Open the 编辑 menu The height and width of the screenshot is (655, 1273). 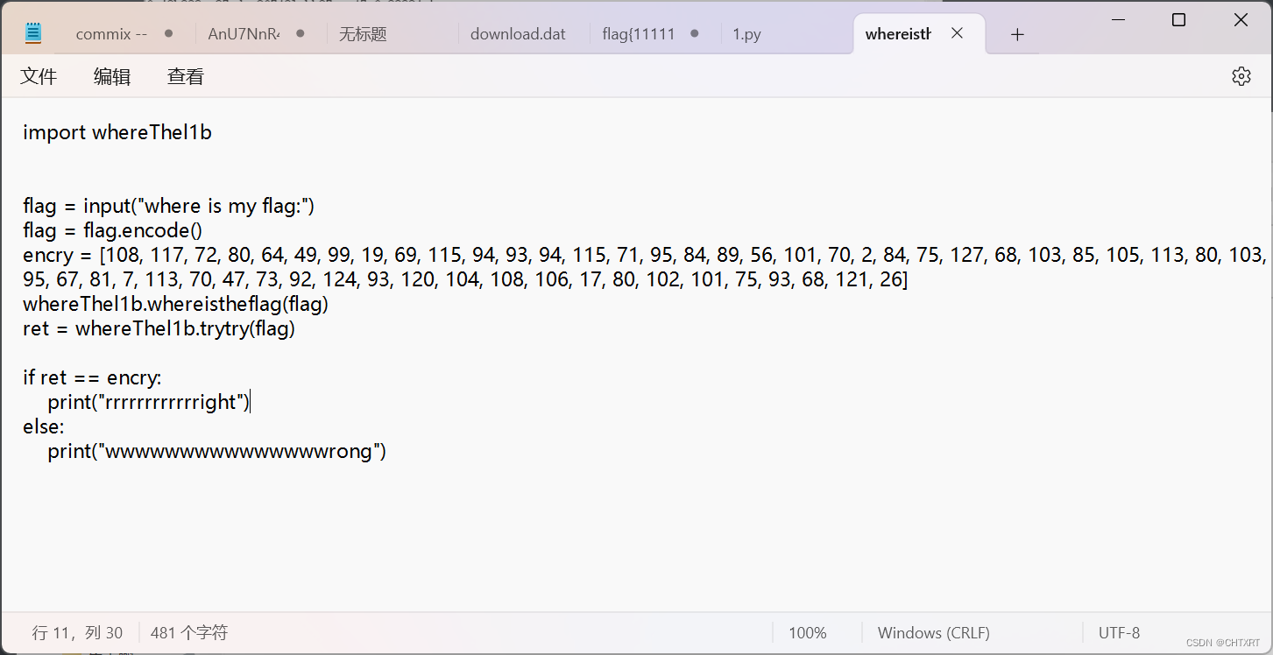(x=112, y=76)
